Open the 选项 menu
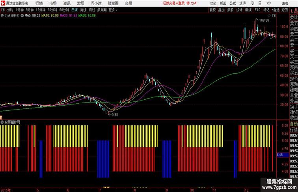Viewport: 298px width, 192px height. [x=242, y=3]
